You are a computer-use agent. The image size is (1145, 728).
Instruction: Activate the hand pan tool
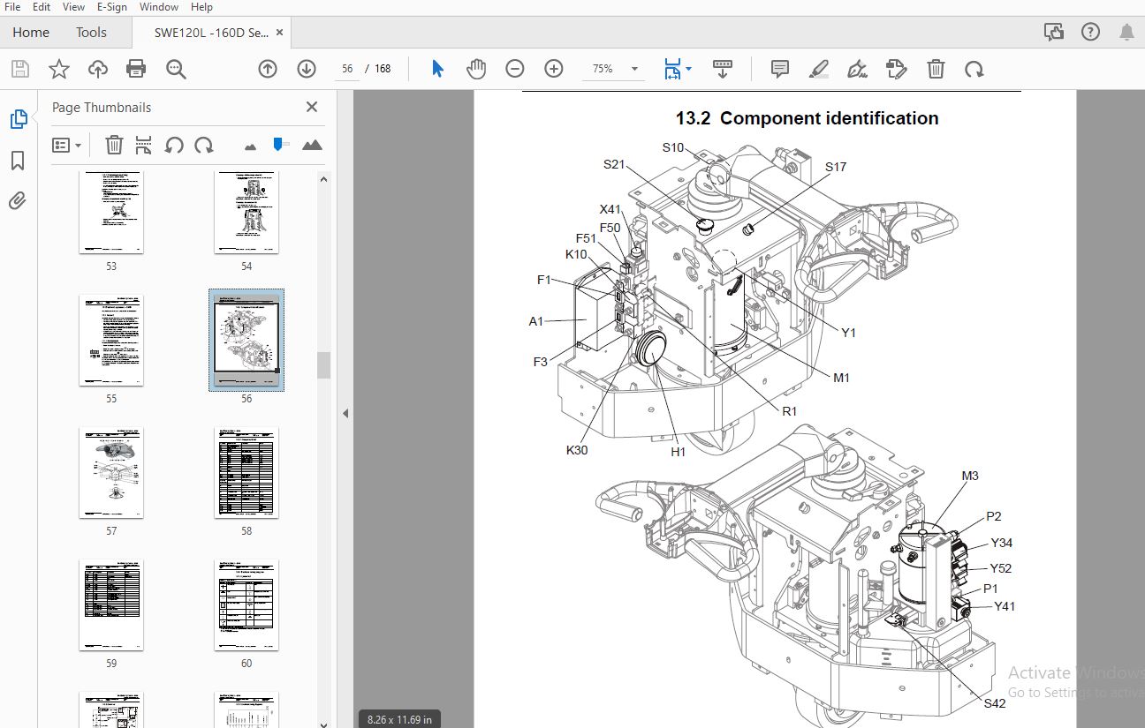tap(476, 69)
